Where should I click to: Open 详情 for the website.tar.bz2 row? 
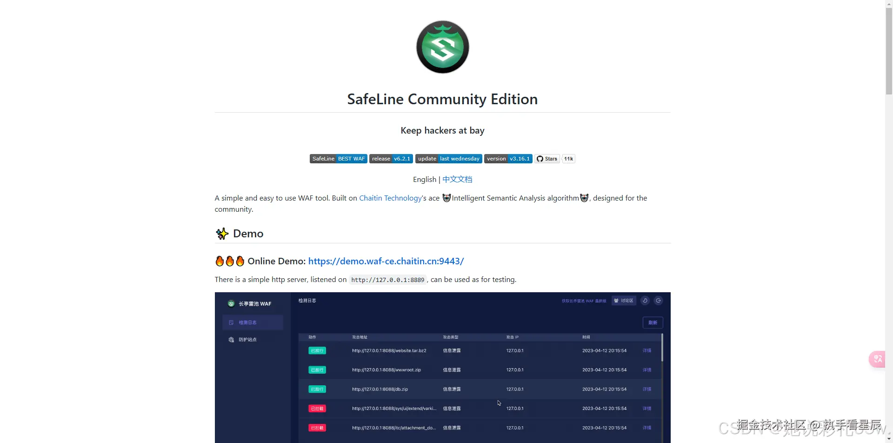tap(647, 351)
